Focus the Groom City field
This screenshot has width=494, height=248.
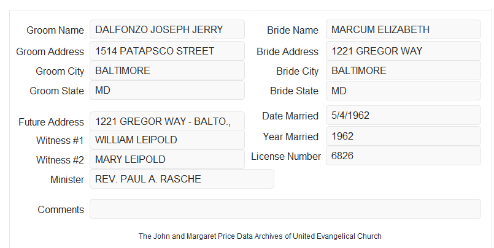(x=167, y=70)
